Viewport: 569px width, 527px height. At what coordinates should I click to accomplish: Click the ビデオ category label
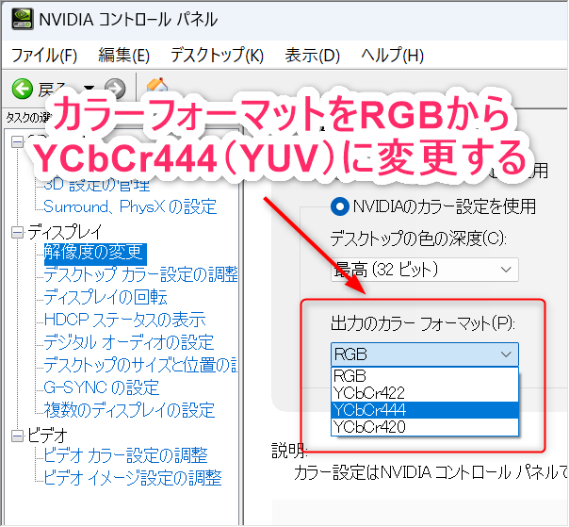pos(47,436)
